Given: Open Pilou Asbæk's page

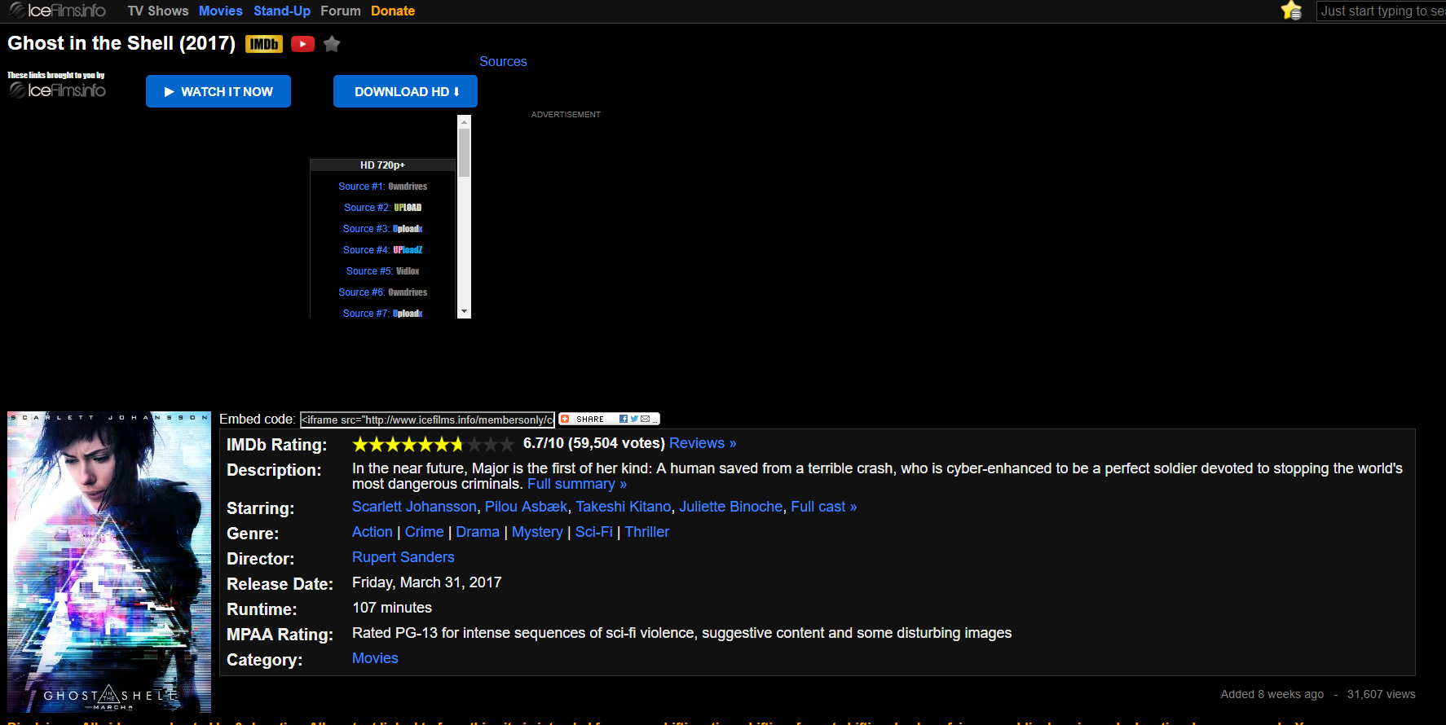Looking at the screenshot, I should (x=526, y=507).
